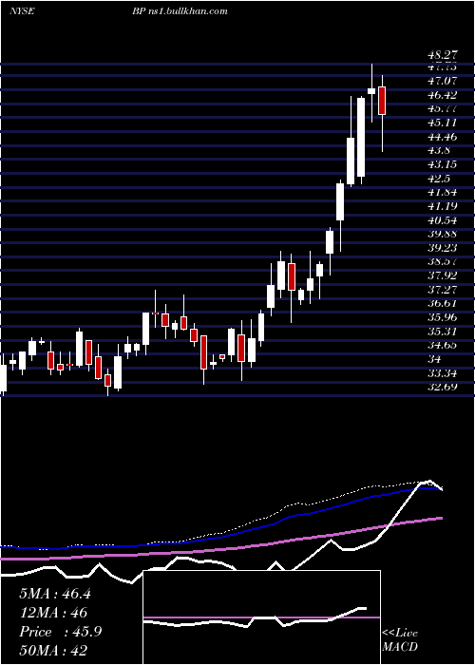Click the 34 price axis label
Viewport: 475px width, 665px height.
click(x=434, y=359)
